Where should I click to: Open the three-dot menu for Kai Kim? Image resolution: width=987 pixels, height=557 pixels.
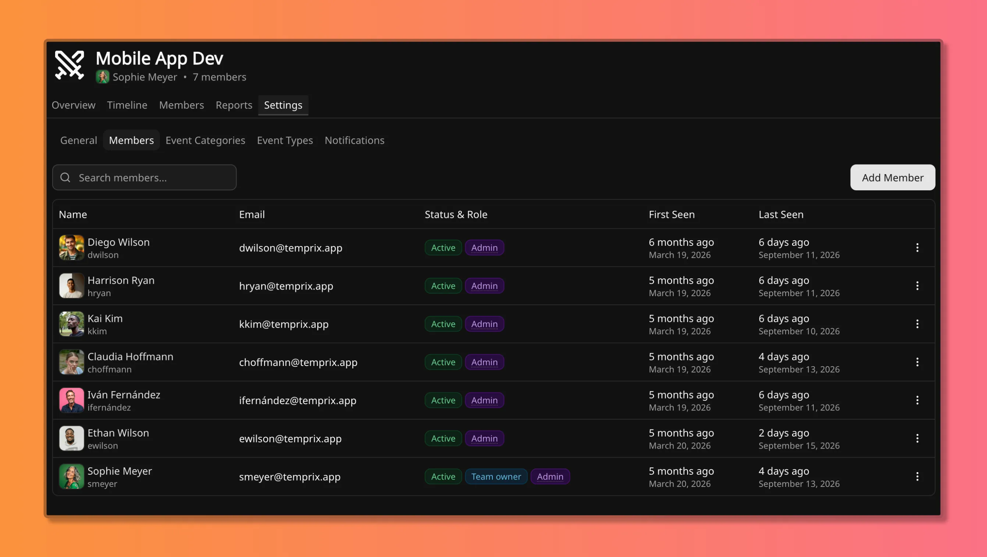(x=917, y=324)
